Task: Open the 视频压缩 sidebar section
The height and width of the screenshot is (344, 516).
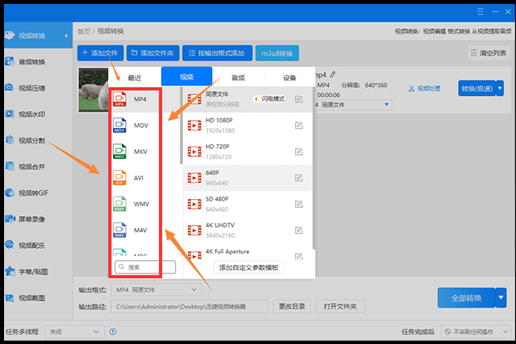Action: [x=38, y=88]
